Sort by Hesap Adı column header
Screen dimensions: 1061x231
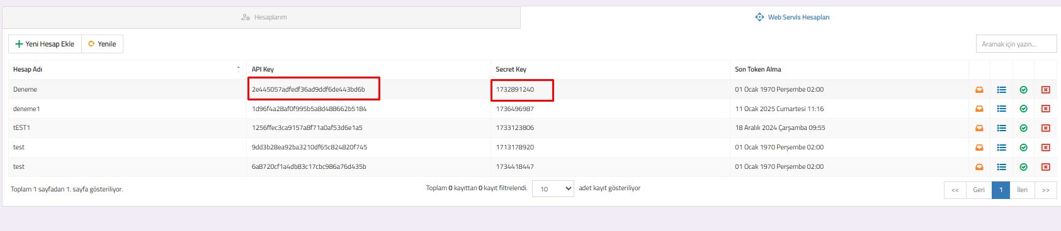coord(127,69)
